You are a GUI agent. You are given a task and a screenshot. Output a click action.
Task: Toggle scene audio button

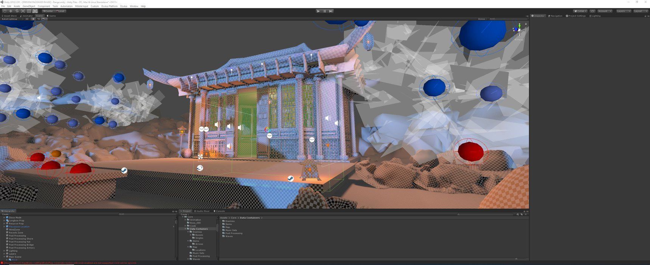(38, 19)
